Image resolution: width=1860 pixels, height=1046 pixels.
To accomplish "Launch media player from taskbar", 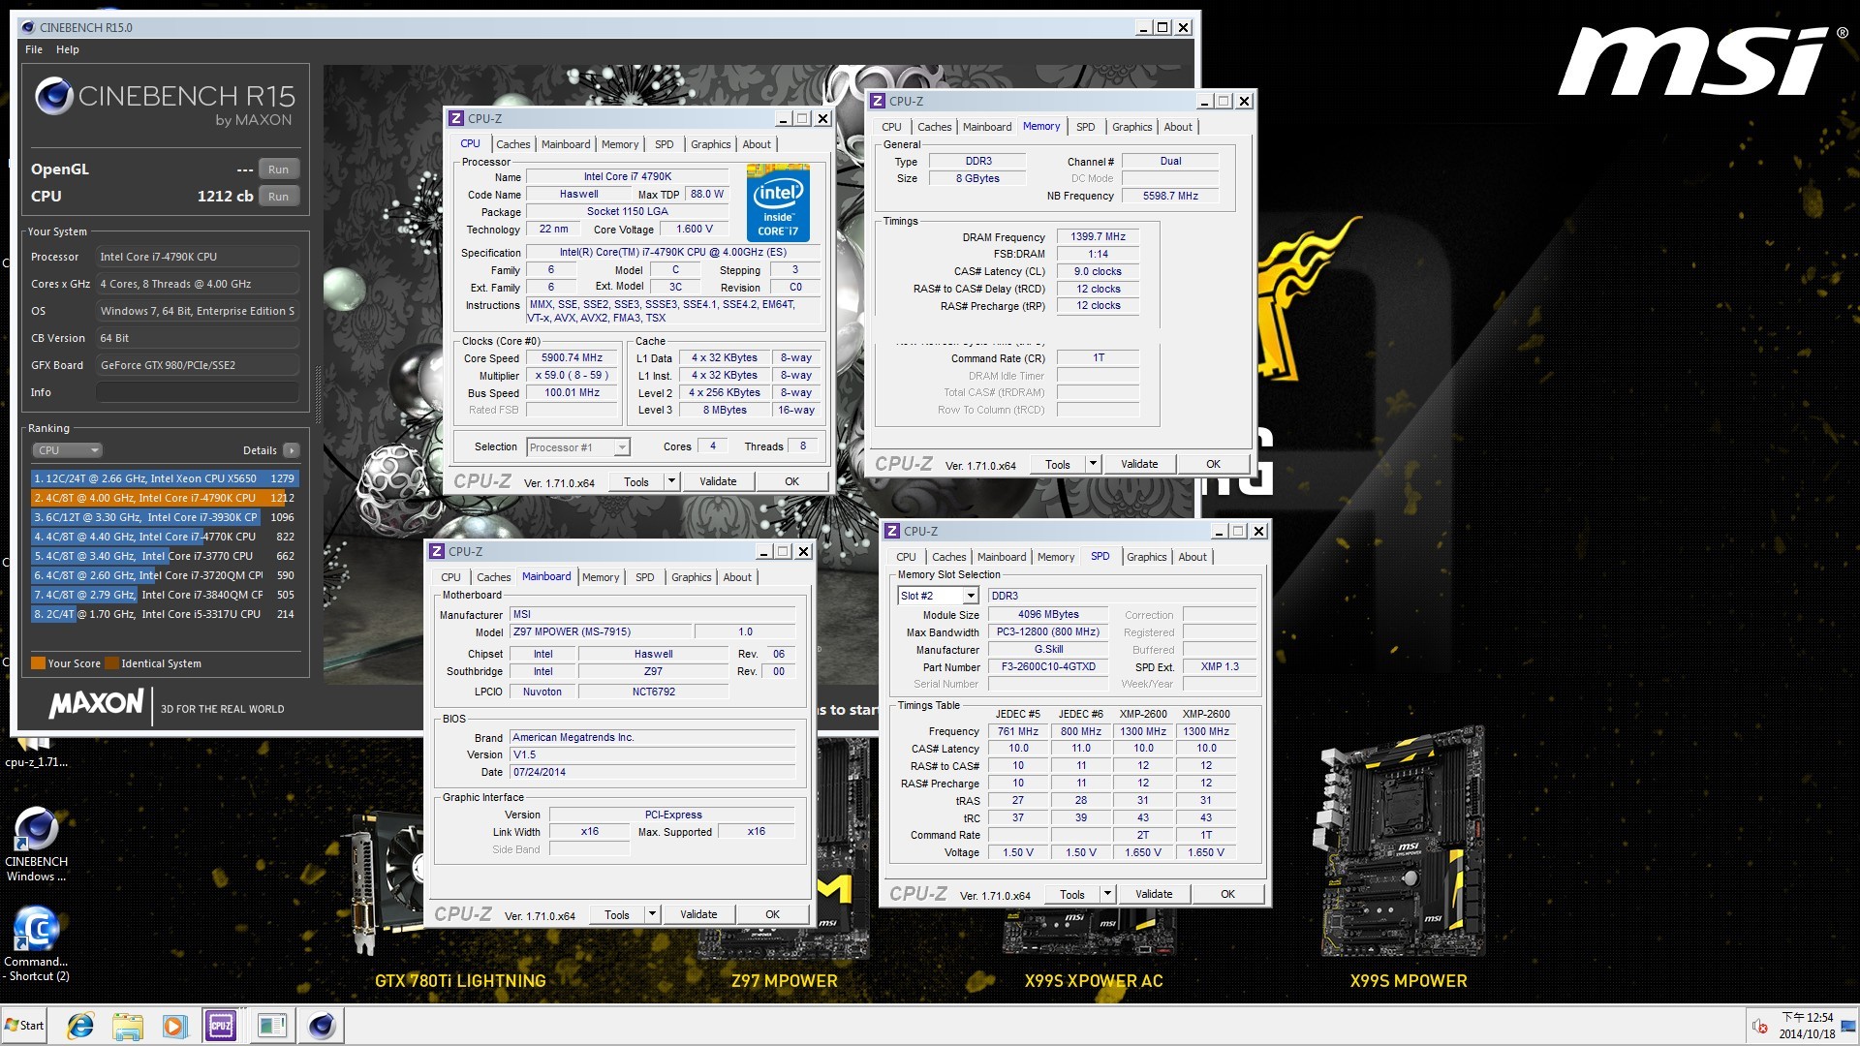I will tap(174, 1026).
